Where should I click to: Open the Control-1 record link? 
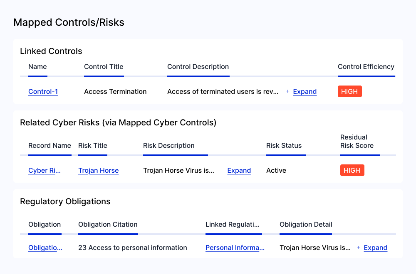pos(43,92)
